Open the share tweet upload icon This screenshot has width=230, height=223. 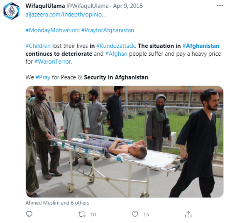[x=188, y=214]
